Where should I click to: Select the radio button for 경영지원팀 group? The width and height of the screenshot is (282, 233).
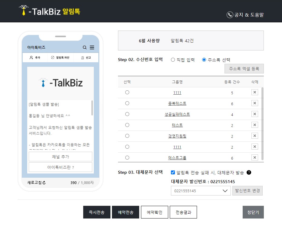[127, 136]
